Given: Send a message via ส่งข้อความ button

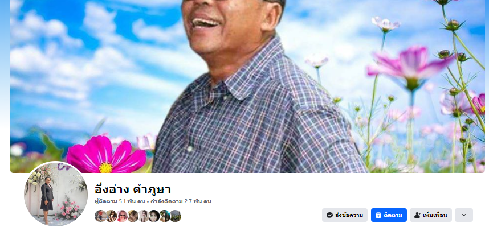Looking at the screenshot, I should (x=345, y=215).
